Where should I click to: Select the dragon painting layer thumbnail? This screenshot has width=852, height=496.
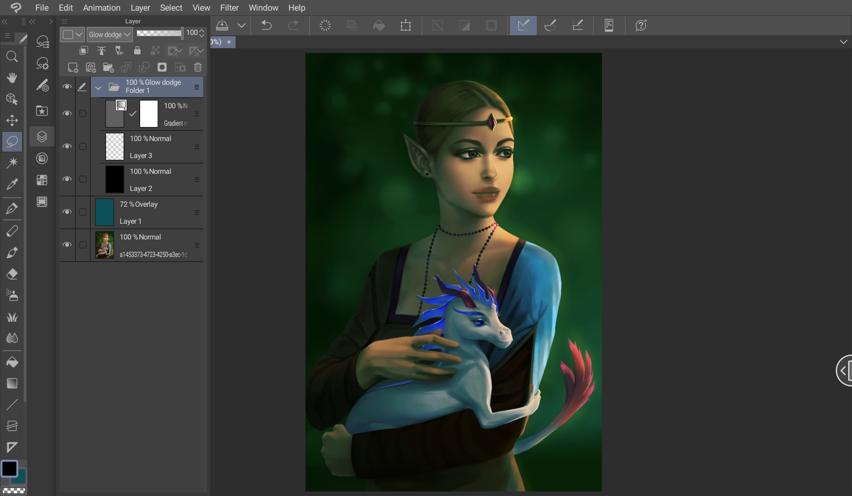pos(104,245)
